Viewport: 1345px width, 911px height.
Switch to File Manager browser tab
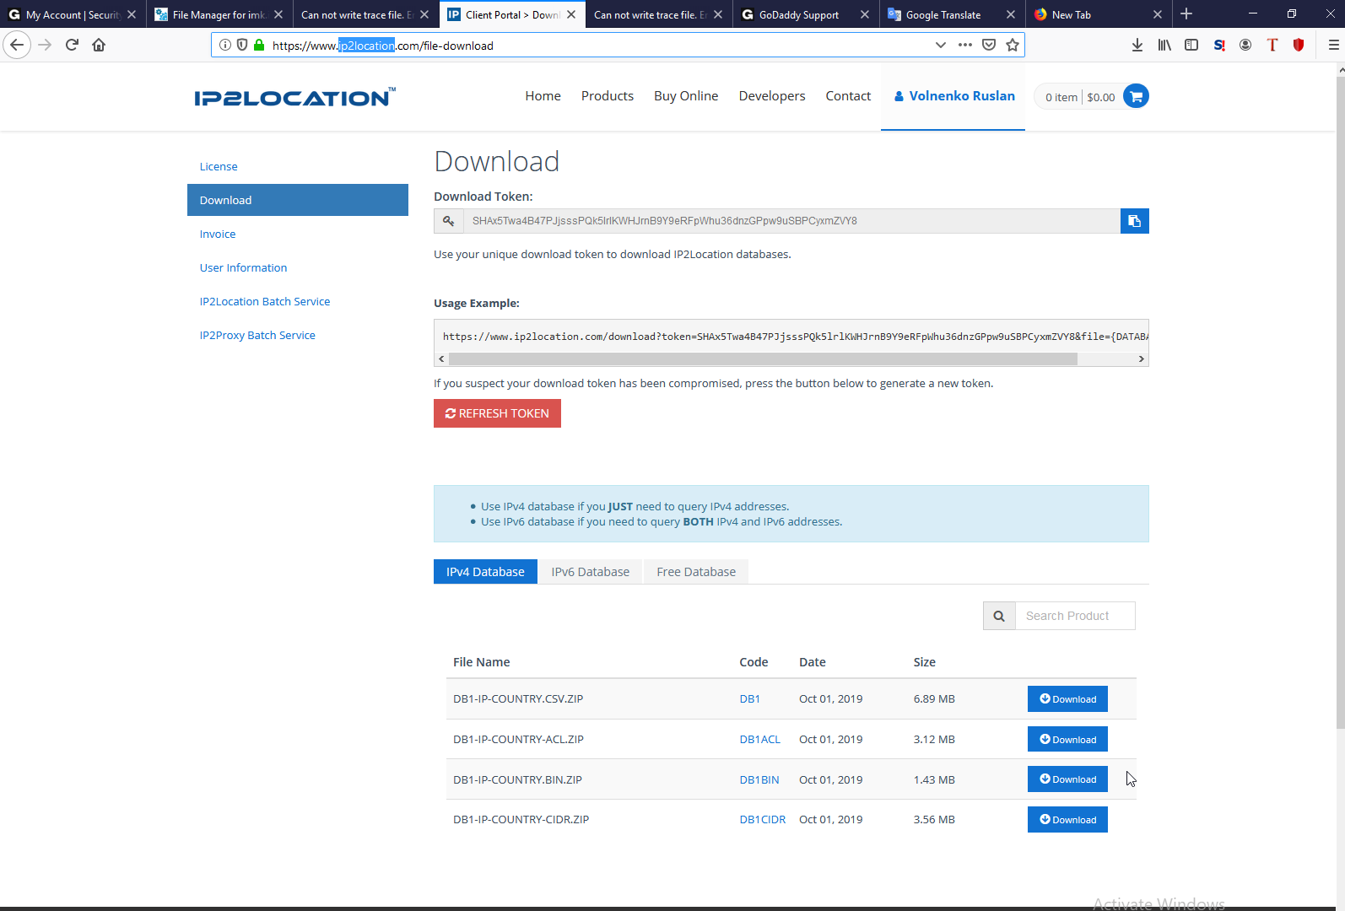(x=219, y=14)
